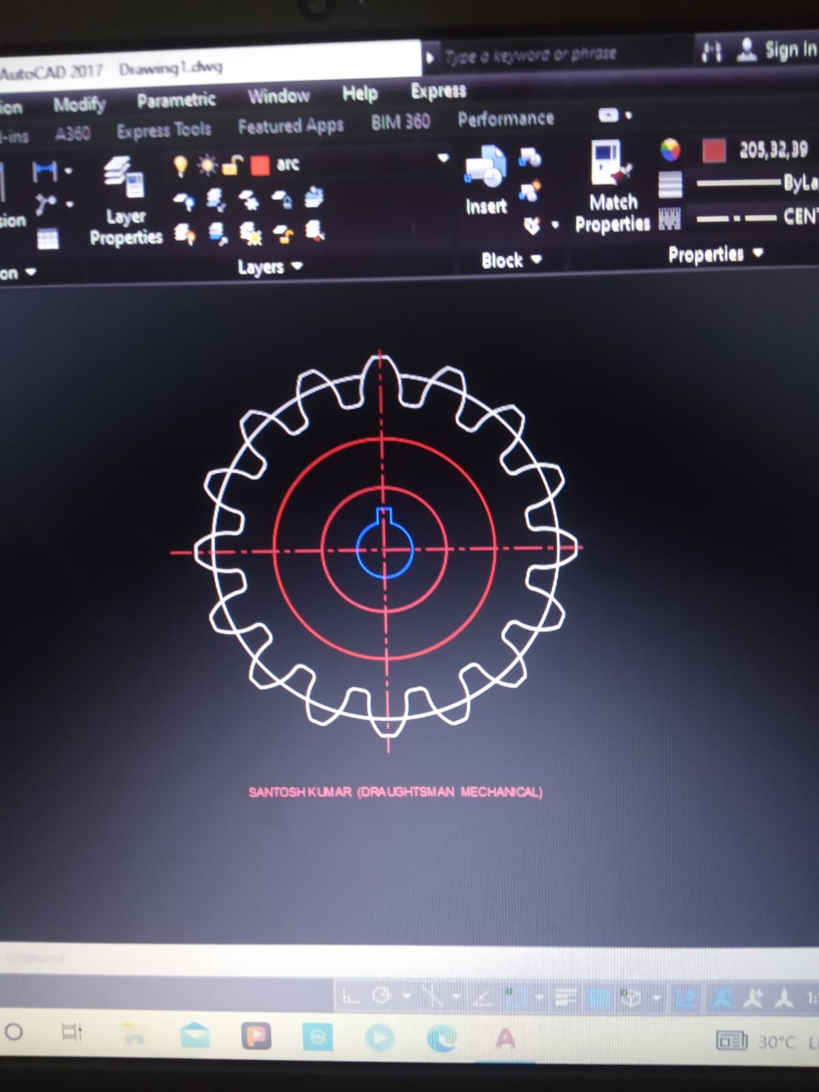The height and width of the screenshot is (1092, 819).
Task: Click the color wheel icon in Properties
Action: click(670, 150)
